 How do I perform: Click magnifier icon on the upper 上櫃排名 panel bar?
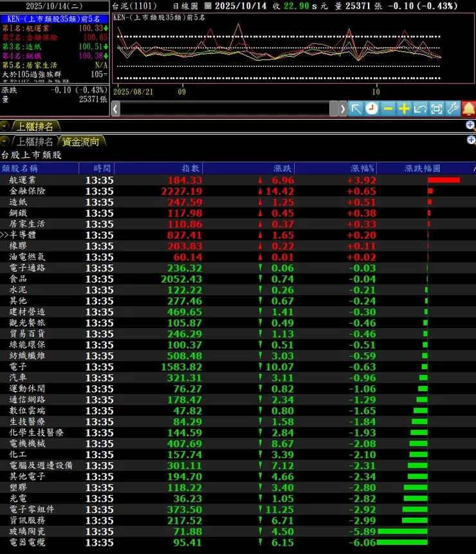(470, 125)
